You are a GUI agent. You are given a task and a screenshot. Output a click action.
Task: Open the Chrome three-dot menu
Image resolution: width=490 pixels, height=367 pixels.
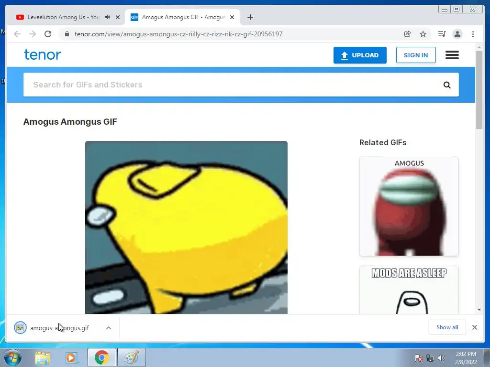(x=473, y=34)
